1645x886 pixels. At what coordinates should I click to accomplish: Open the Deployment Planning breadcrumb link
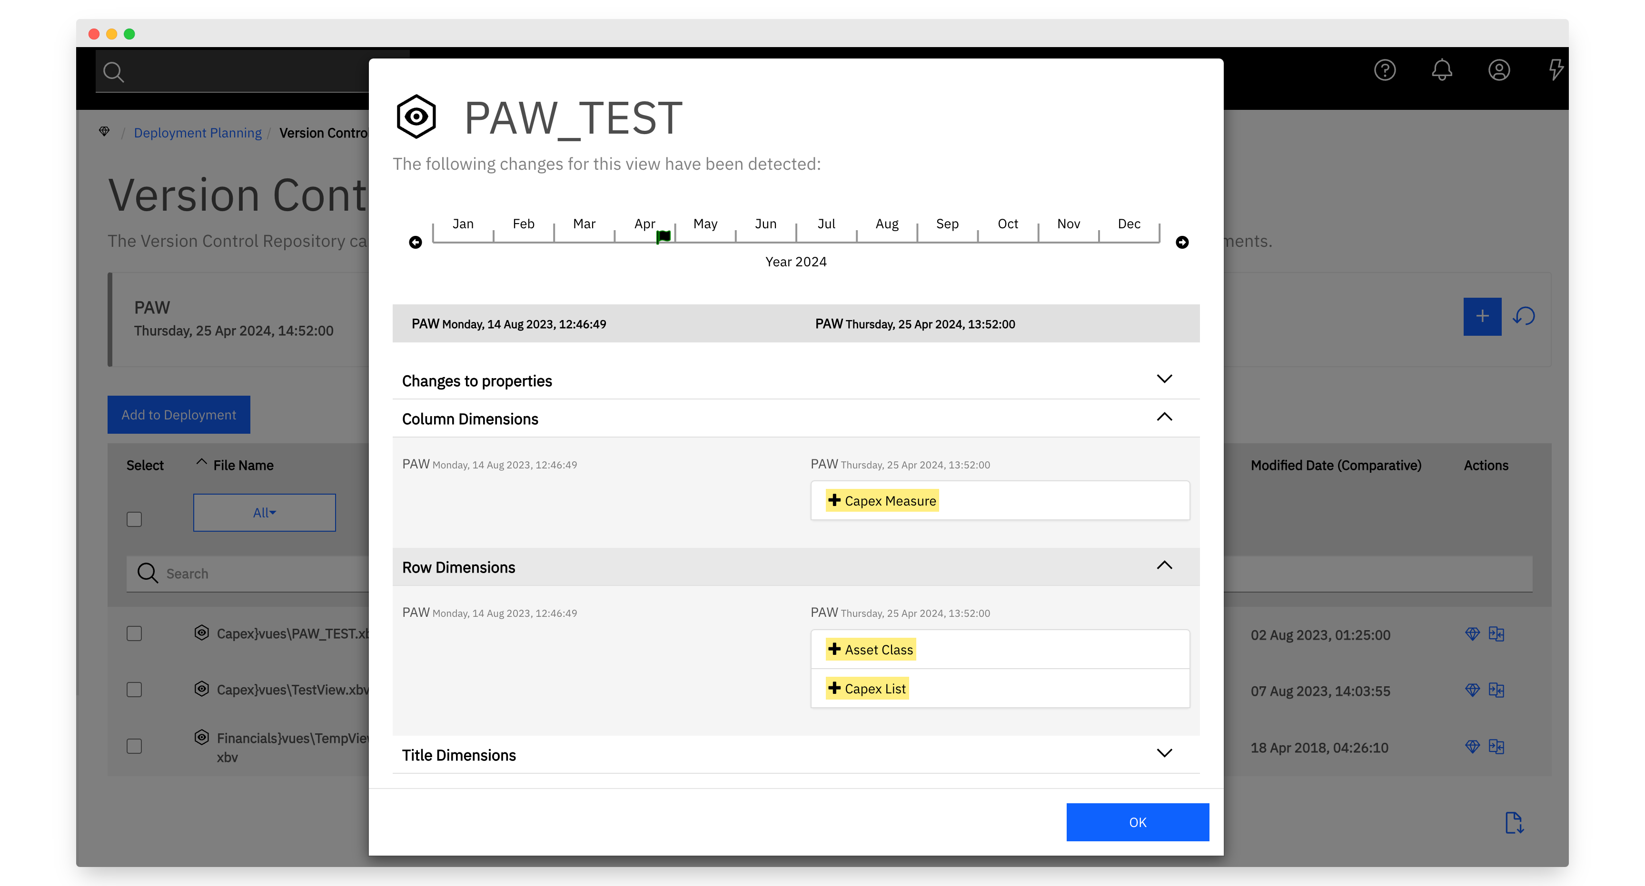(198, 133)
